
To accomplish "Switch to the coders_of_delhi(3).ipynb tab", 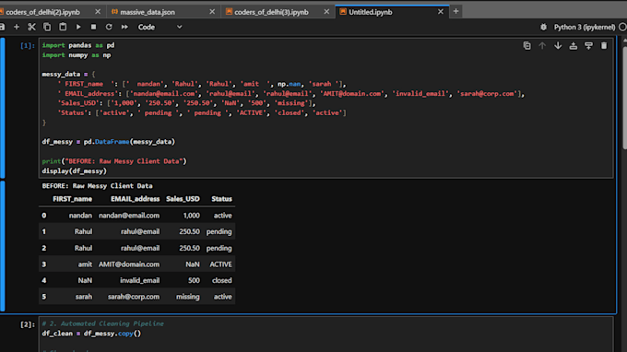I will (271, 12).
